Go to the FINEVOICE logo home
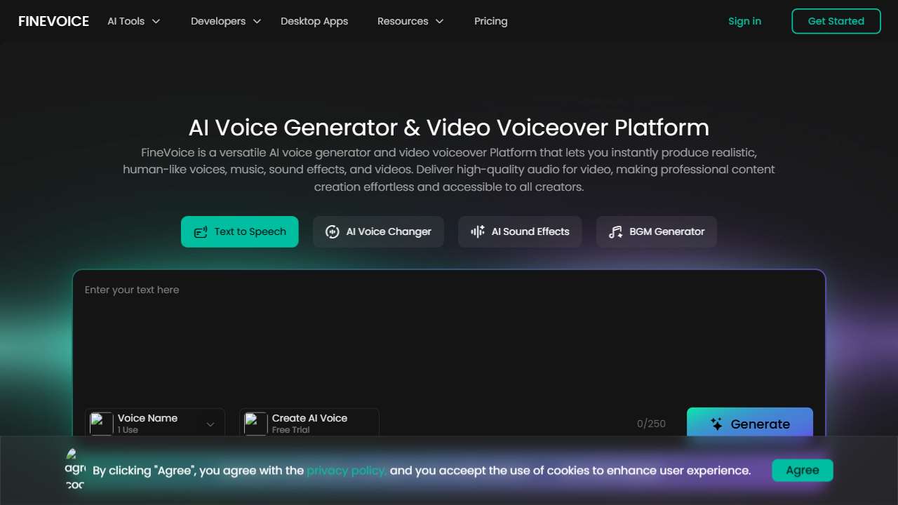Screen dimensions: 898x505 (53, 21)
